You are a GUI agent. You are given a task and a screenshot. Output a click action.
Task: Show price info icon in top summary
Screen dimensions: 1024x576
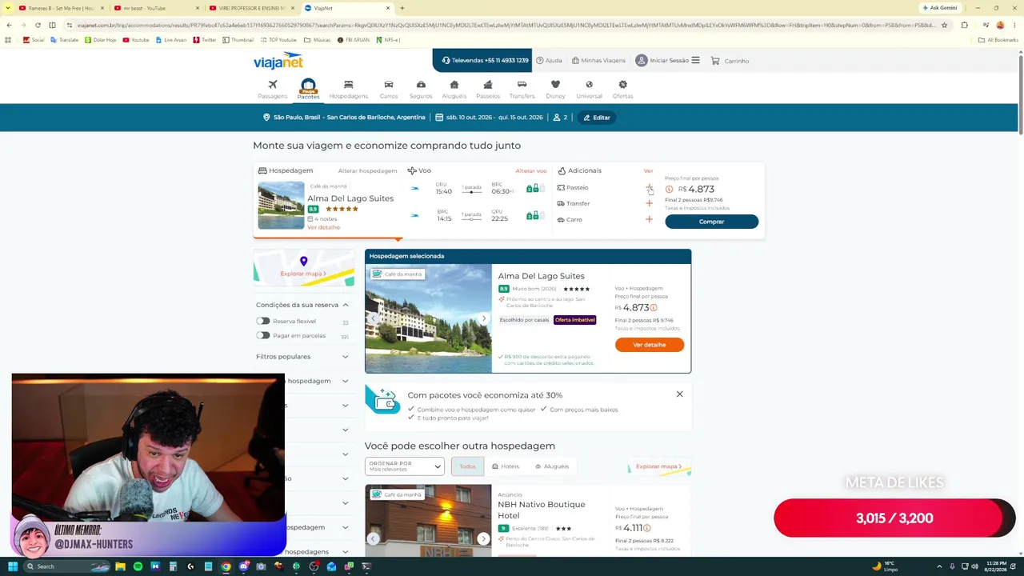coord(670,190)
